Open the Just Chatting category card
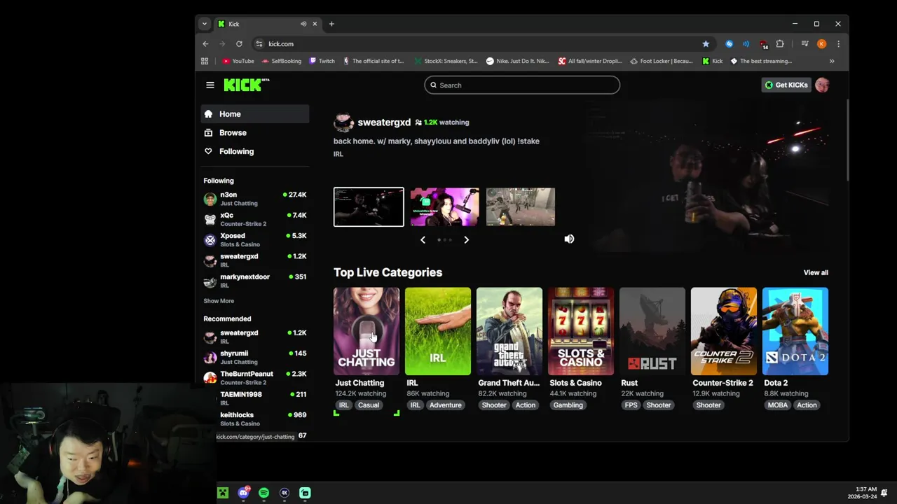Image resolution: width=897 pixels, height=504 pixels. point(367,331)
